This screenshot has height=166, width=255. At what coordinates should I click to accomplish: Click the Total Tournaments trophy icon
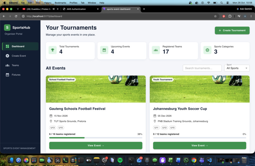(x=53, y=50)
